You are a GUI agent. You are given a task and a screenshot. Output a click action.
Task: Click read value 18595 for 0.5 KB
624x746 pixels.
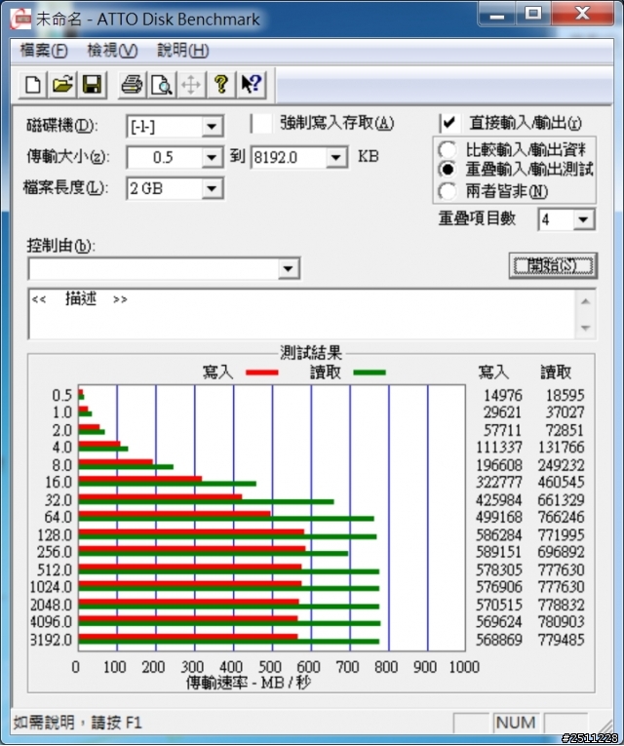pos(565,395)
